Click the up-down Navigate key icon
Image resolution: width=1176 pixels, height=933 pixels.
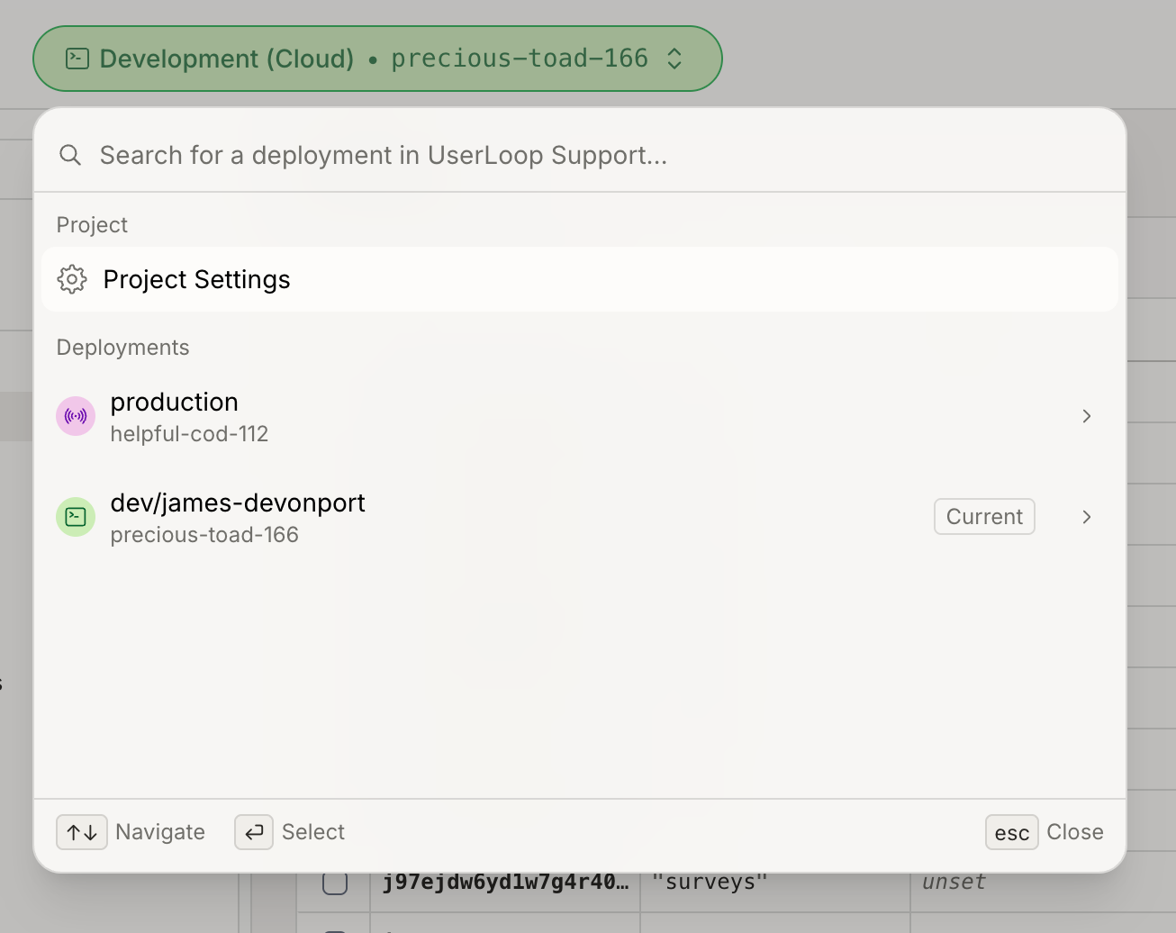pyautogui.click(x=82, y=832)
